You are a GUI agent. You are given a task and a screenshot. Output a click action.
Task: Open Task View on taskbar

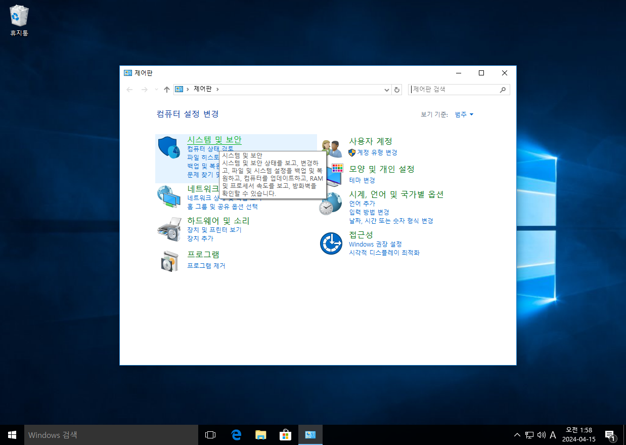[210, 435]
